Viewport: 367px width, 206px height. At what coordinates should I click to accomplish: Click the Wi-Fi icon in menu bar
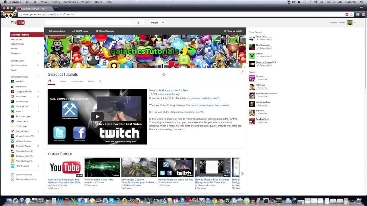point(316,2)
